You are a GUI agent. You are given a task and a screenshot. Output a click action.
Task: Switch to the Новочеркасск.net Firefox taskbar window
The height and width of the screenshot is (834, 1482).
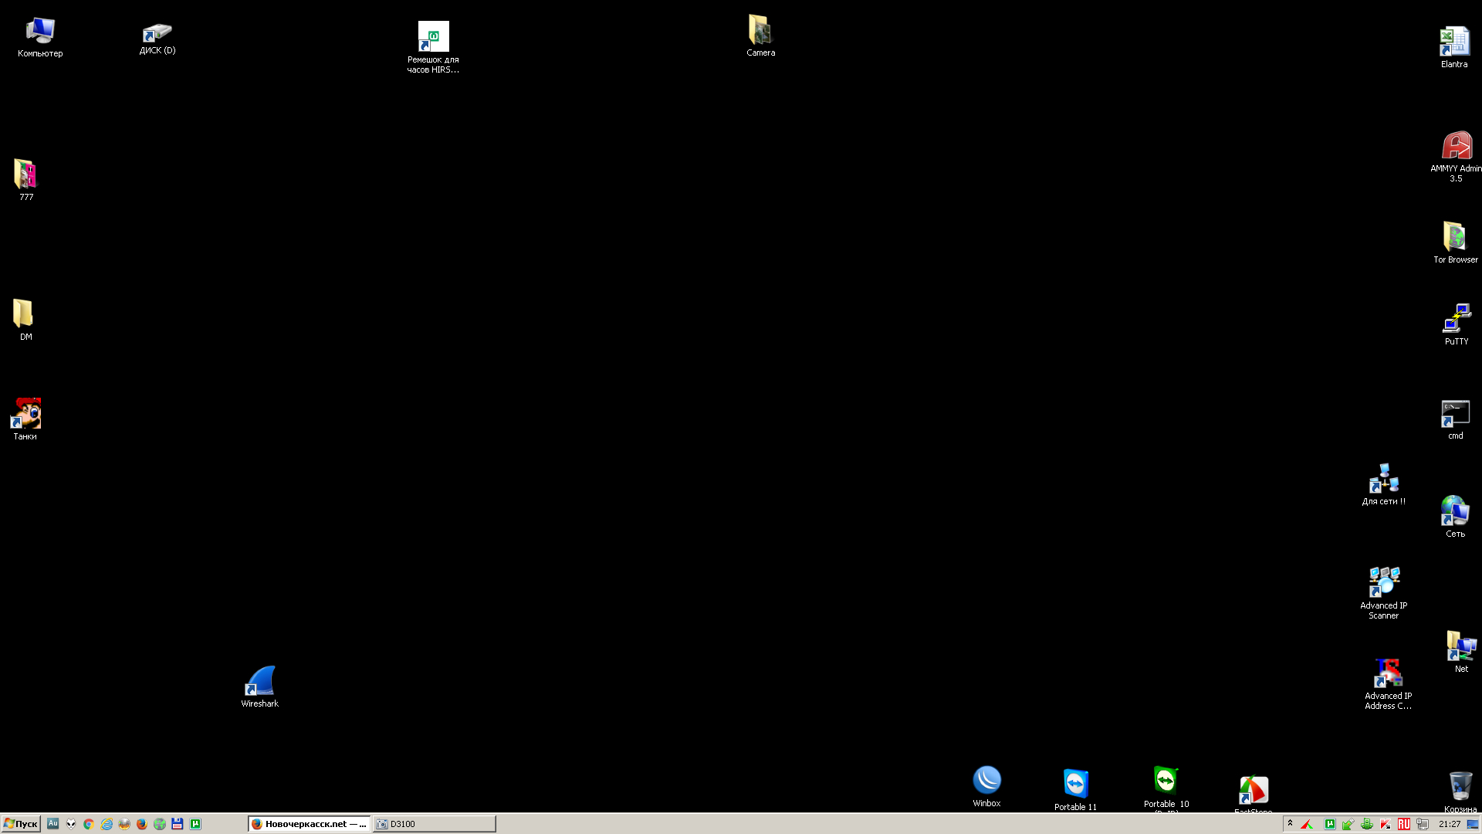pos(309,824)
